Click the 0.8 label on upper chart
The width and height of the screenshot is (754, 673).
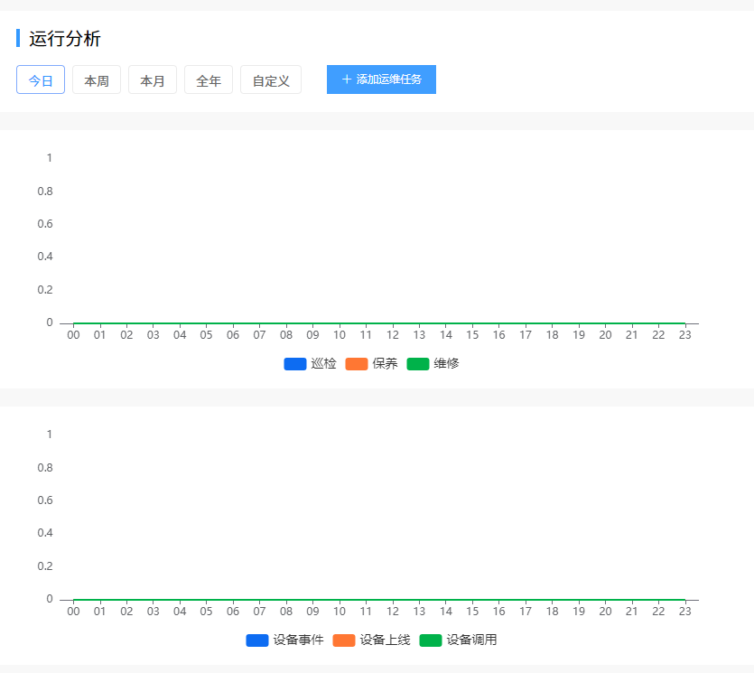[x=45, y=192]
